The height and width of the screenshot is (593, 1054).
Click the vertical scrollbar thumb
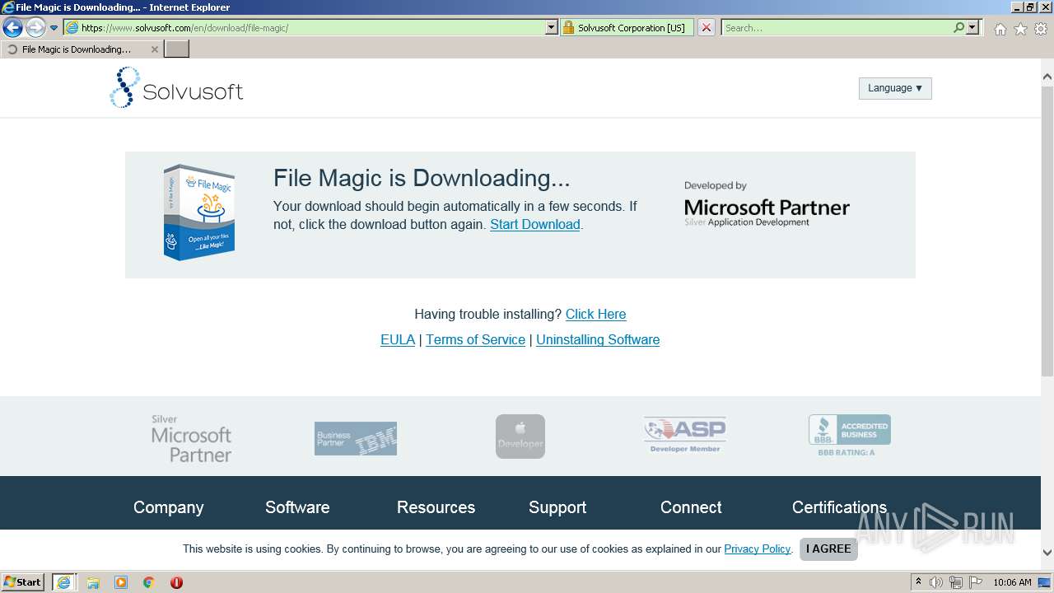1047,231
